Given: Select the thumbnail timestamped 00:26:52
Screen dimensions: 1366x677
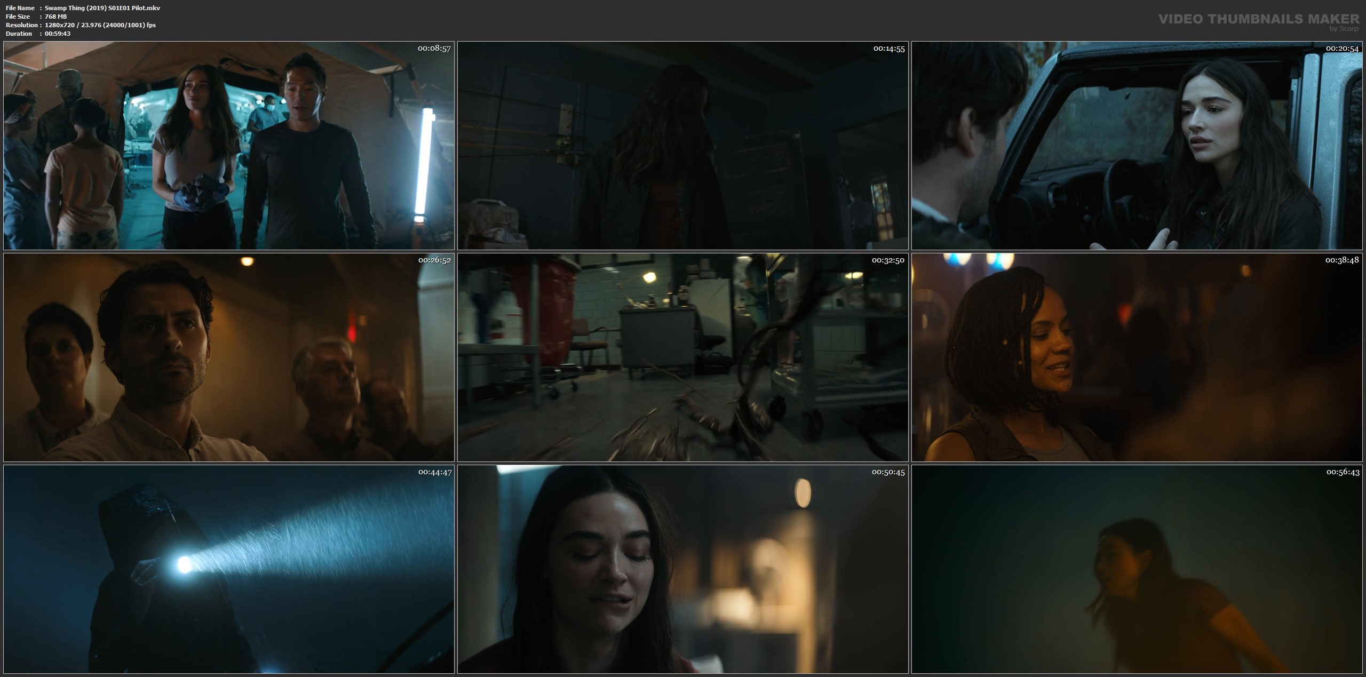Looking at the screenshot, I should coord(228,357).
